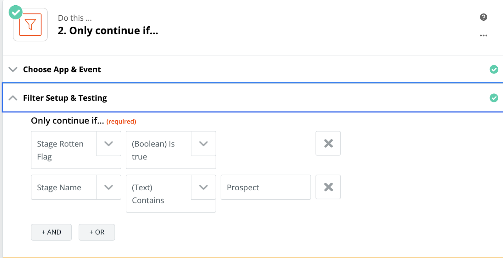Remove the Stage Rotten Flag condition

pyautogui.click(x=328, y=143)
